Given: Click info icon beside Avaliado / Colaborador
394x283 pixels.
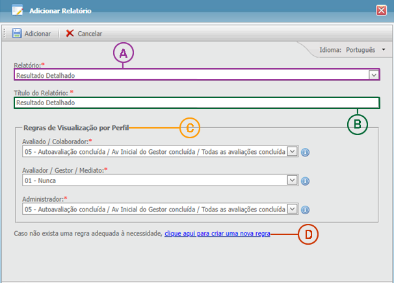Looking at the screenshot, I should click(x=304, y=152).
